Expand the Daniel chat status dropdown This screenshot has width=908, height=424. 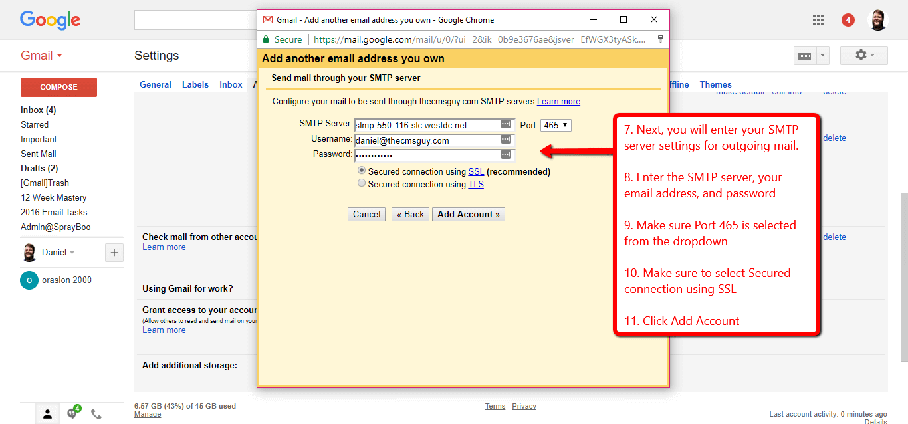tap(72, 253)
